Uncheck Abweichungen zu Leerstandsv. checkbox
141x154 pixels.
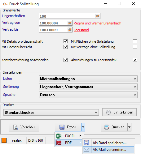tap(135, 60)
